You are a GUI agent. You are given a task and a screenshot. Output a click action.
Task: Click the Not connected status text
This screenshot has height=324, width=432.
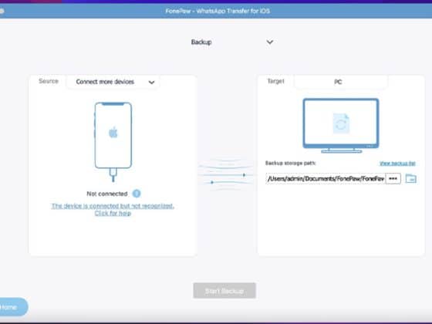point(107,194)
